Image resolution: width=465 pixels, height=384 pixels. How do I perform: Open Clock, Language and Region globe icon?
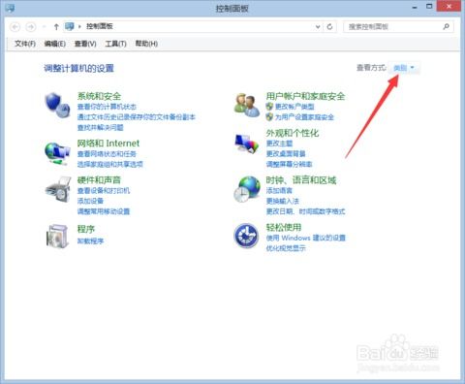[247, 189]
